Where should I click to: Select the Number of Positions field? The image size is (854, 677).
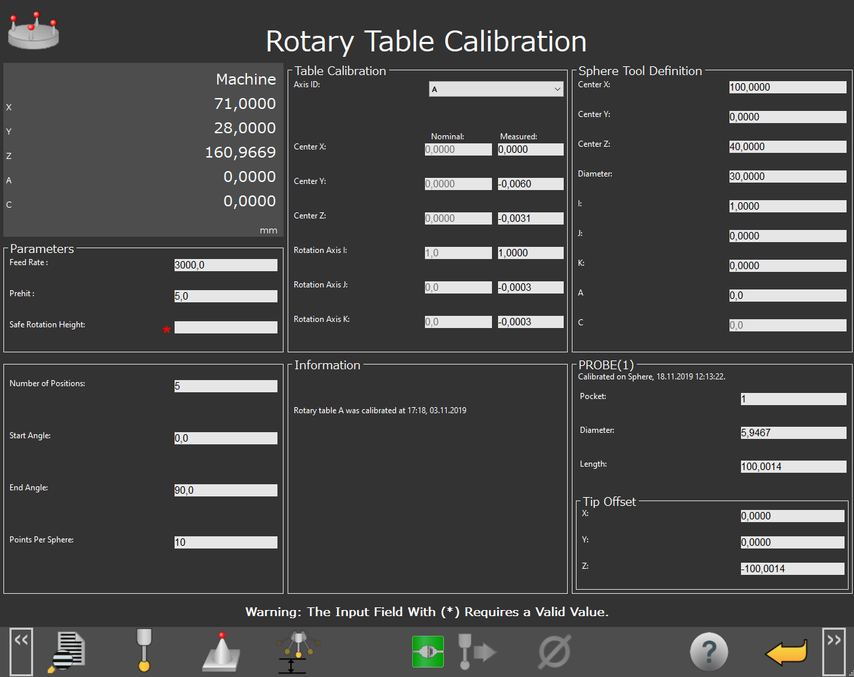[225, 386]
